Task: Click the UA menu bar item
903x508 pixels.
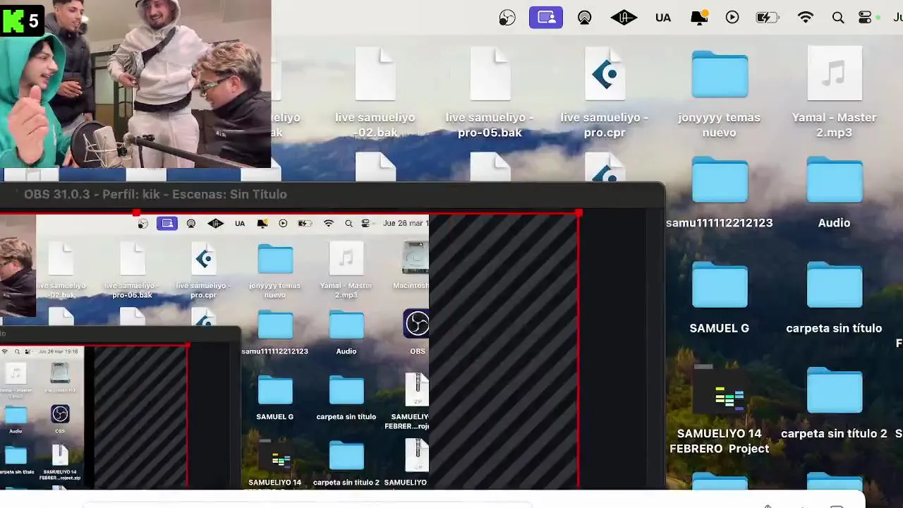Action: point(662,18)
